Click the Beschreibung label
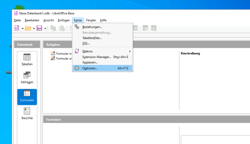The image size is (250, 144). point(191,53)
